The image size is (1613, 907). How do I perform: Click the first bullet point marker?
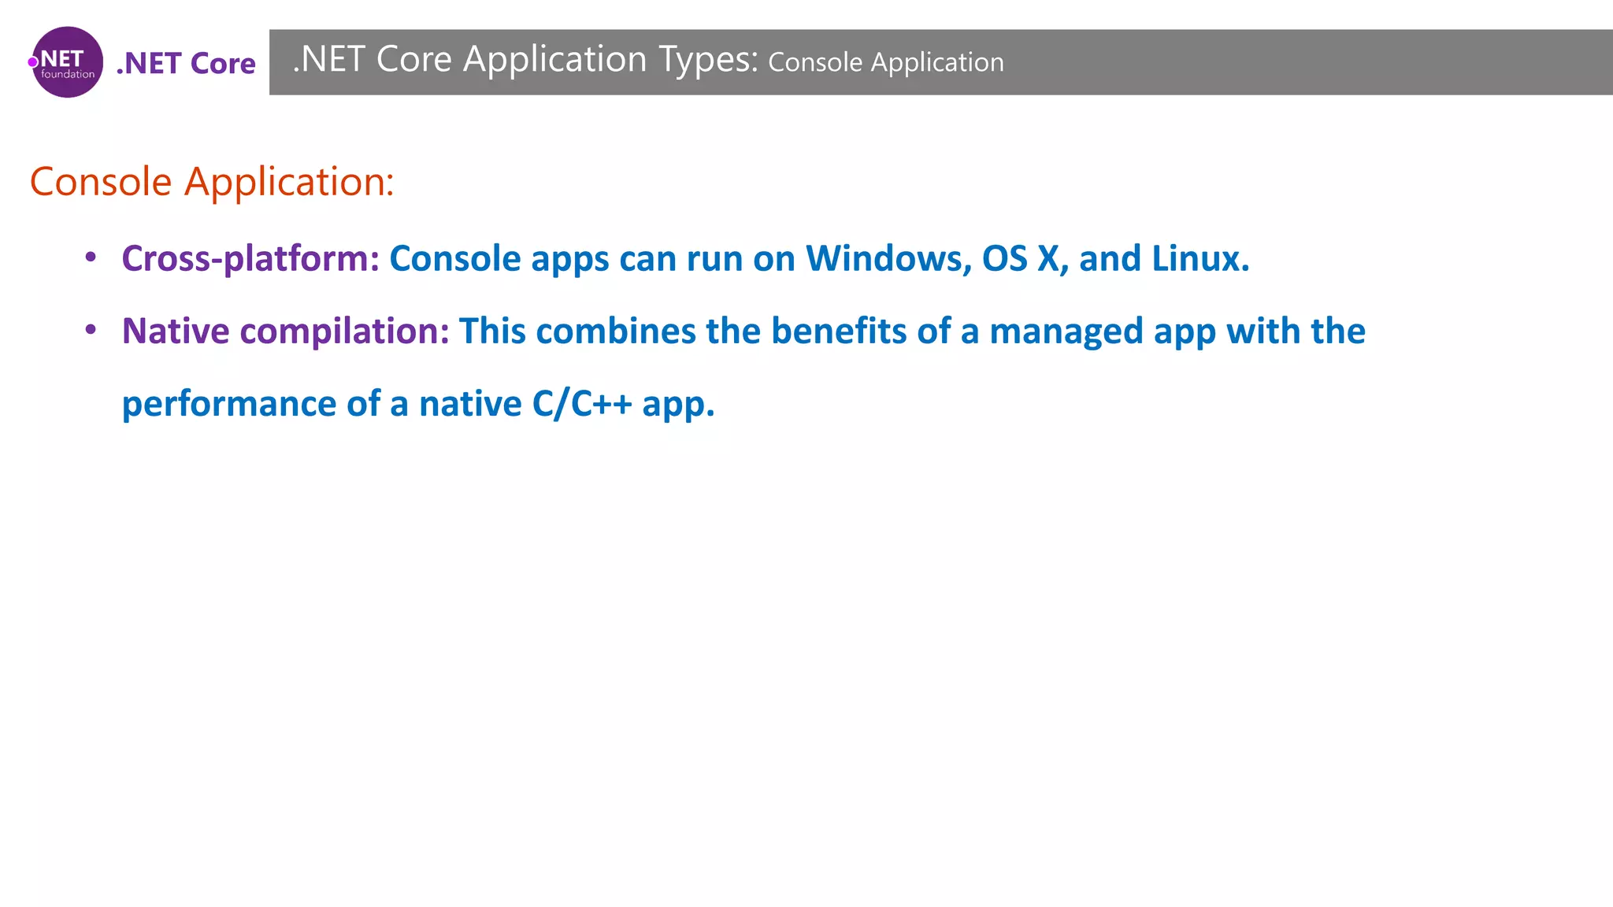click(x=91, y=257)
